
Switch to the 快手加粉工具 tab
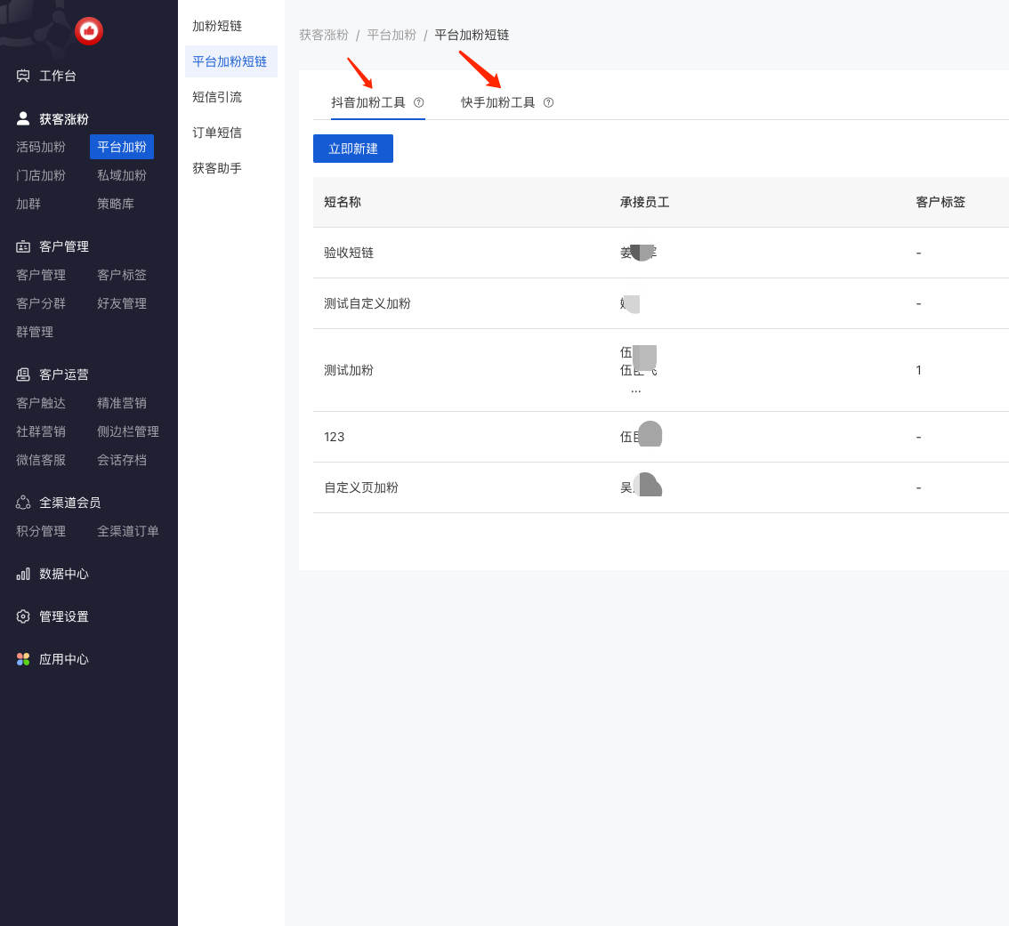tap(498, 102)
